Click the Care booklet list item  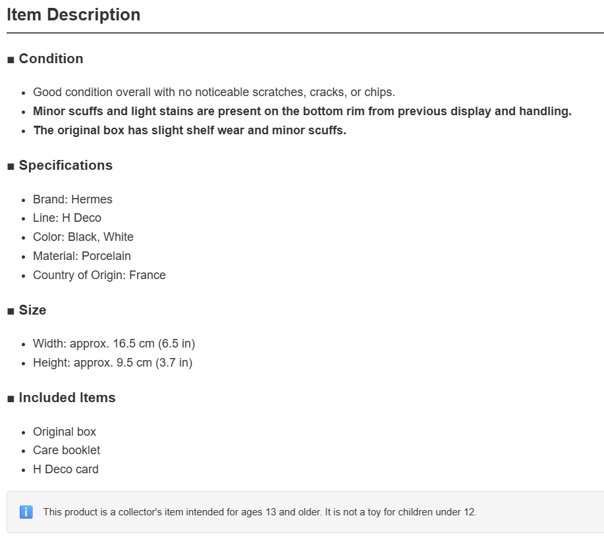tap(67, 450)
